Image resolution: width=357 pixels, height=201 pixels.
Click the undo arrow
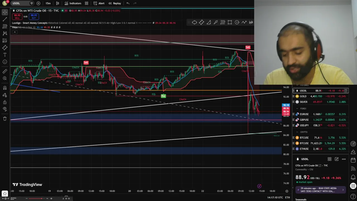128,3
